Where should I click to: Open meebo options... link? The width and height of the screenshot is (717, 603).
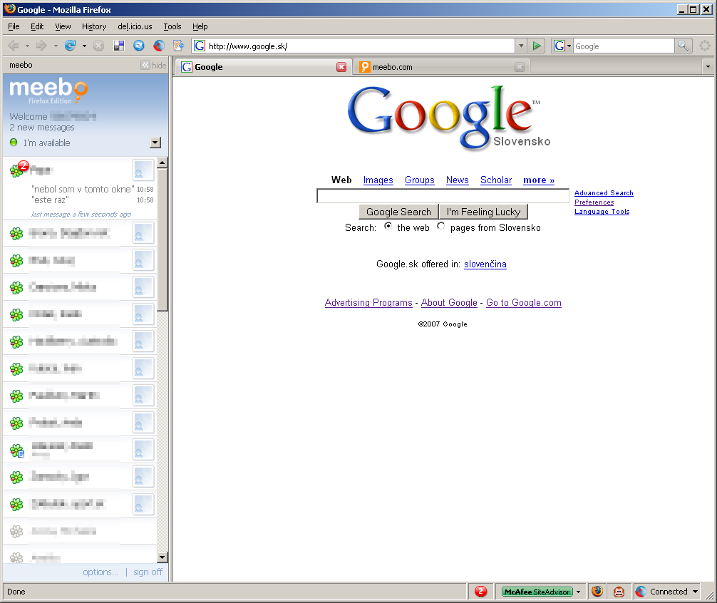click(100, 572)
